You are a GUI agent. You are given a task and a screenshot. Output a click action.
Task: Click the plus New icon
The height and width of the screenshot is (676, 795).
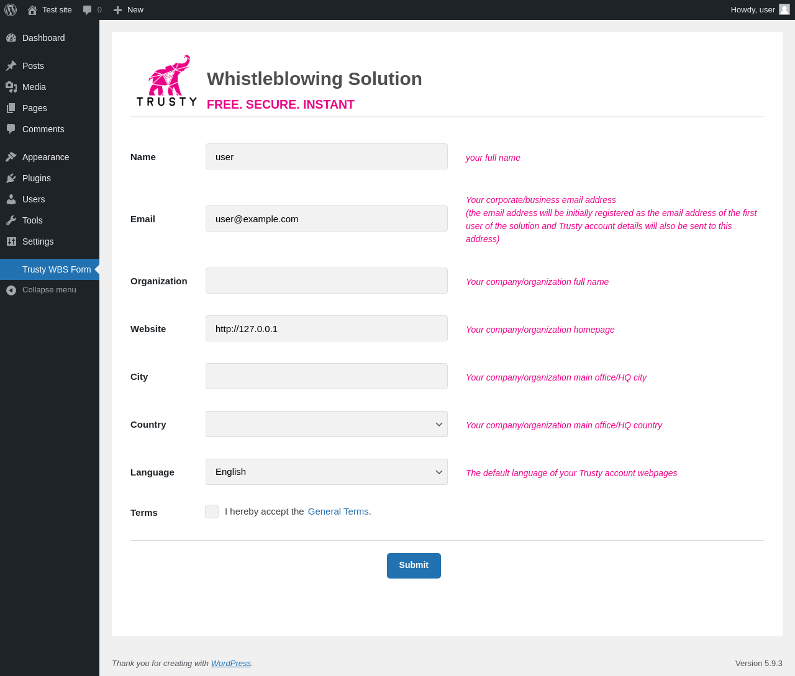point(117,10)
